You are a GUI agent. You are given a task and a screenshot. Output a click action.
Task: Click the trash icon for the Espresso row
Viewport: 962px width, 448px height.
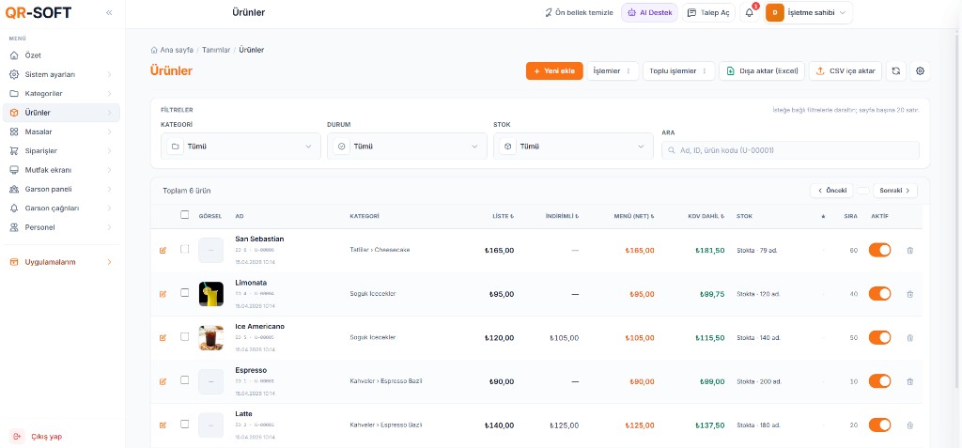tap(908, 381)
